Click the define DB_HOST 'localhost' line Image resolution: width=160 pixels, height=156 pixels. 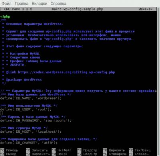31,132
